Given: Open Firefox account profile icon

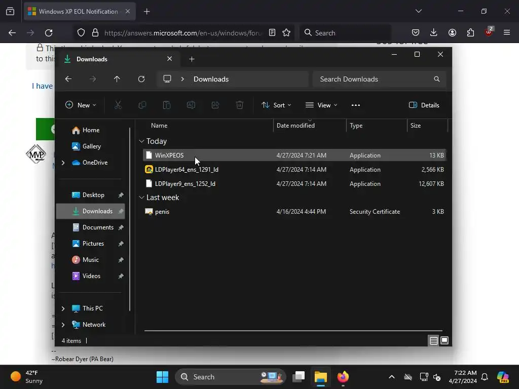Looking at the screenshot, I should (452, 33).
